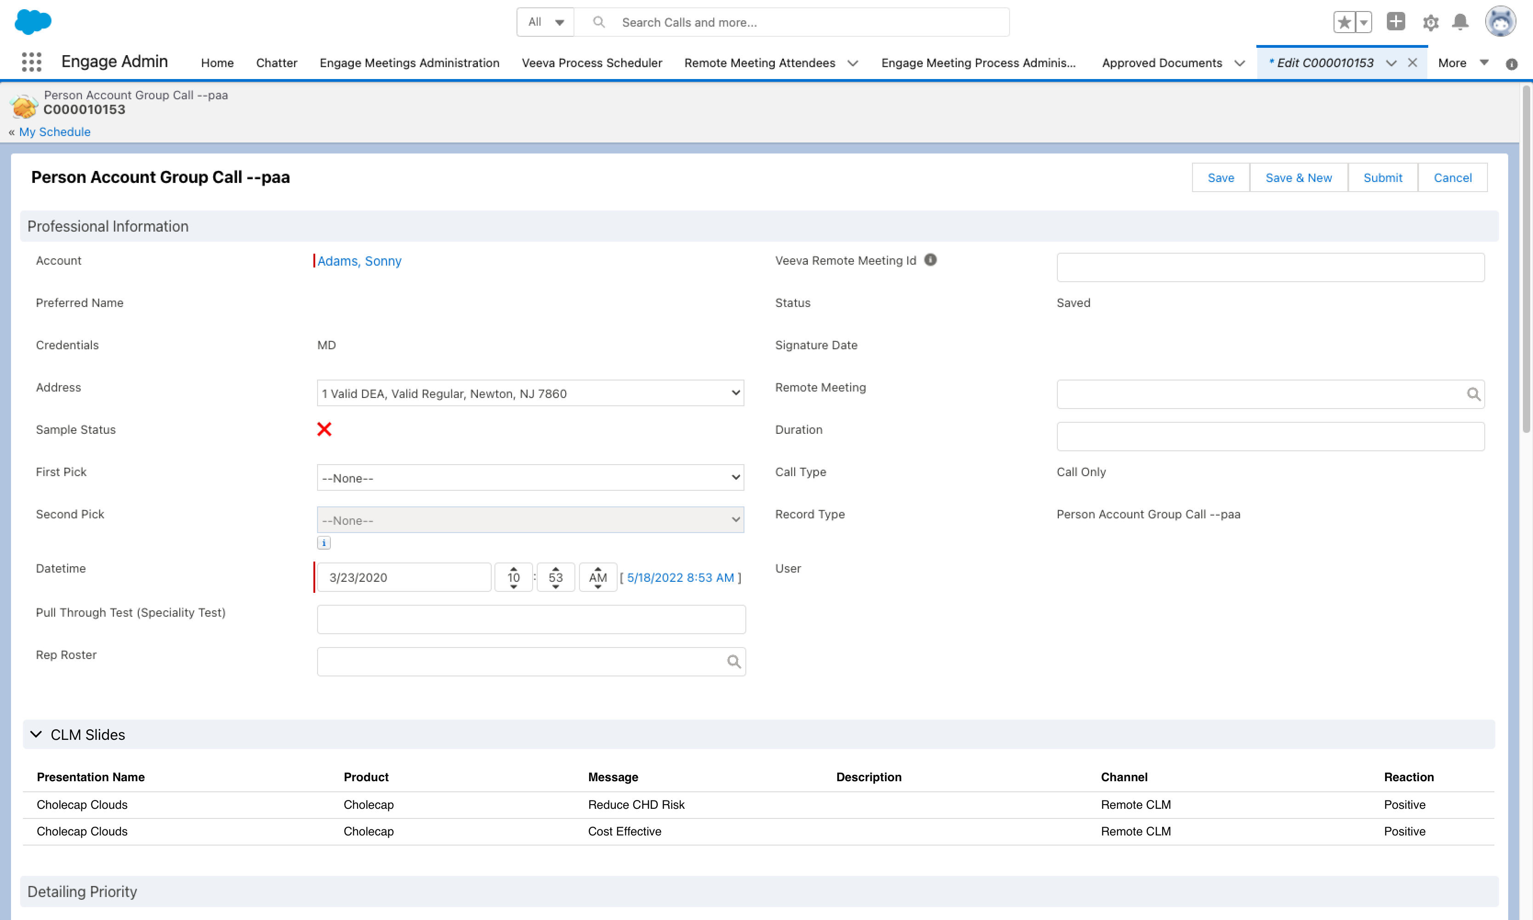Viewport: 1533px width, 920px height.
Task: Open the Address dropdown
Action: 530,393
